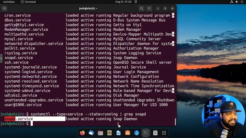Open the clock showing Aug 25 01:20

pos(123,2)
